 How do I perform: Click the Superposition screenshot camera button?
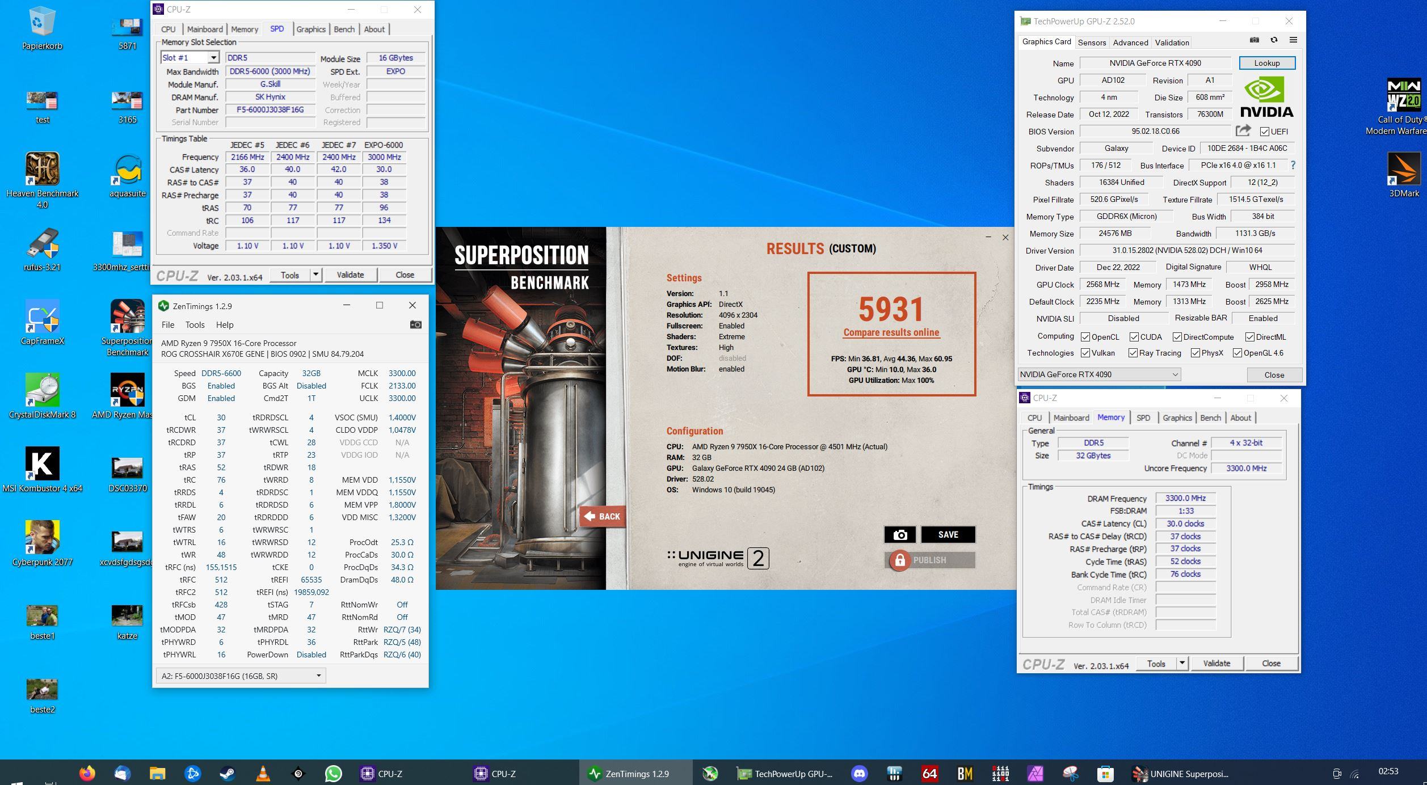click(x=900, y=534)
